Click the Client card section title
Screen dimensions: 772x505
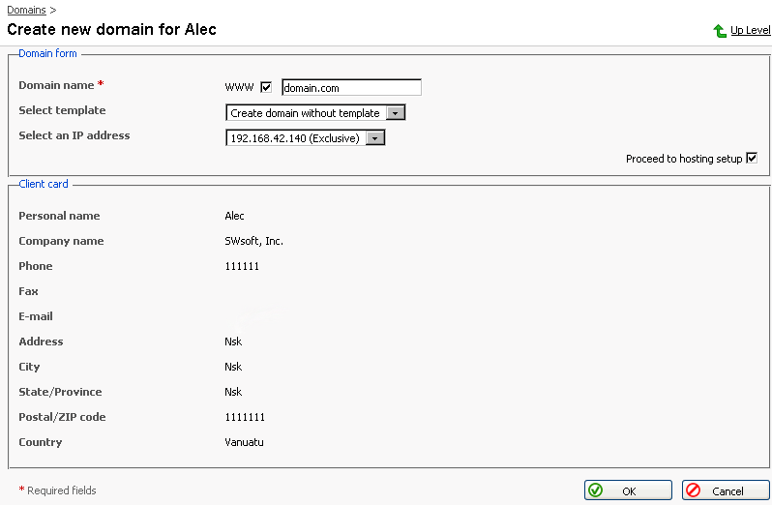(x=44, y=184)
